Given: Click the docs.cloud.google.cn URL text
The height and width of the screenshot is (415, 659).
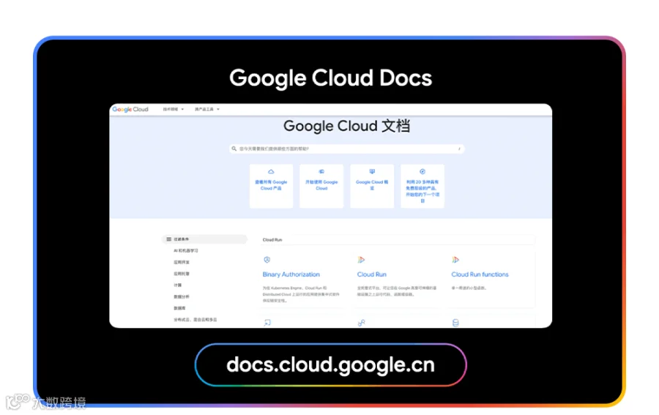Looking at the screenshot, I should click(x=331, y=364).
